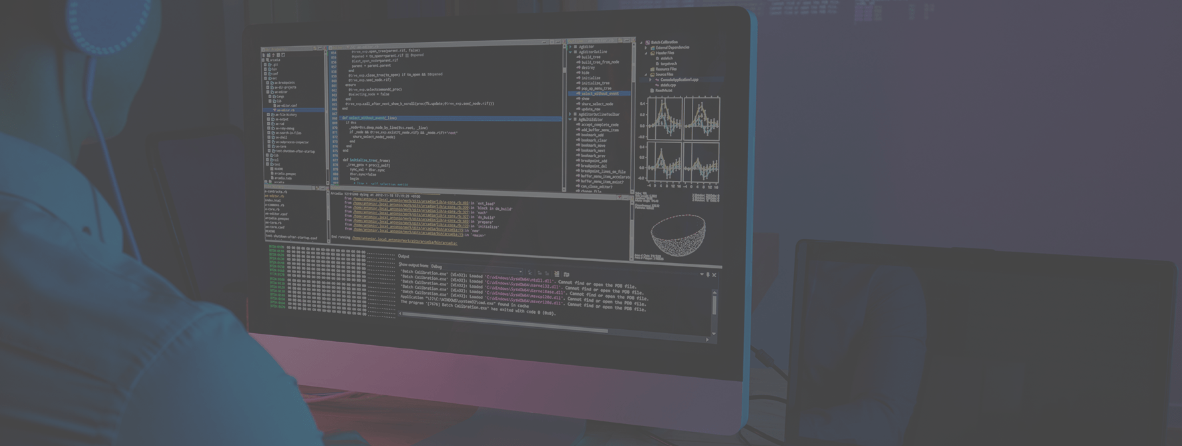Jump to breakpoint_add in outline

click(594, 161)
